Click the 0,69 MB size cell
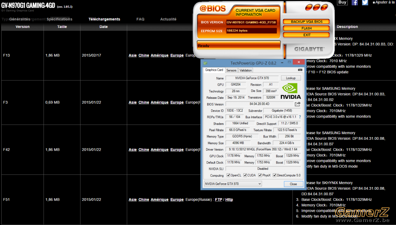396x225 pixels. tap(62, 102)
